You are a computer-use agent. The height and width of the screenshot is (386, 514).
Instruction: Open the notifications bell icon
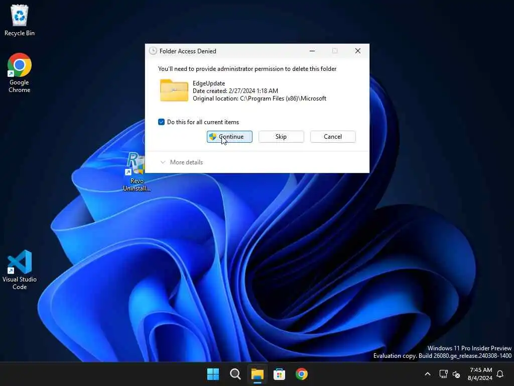click(500, 374)
